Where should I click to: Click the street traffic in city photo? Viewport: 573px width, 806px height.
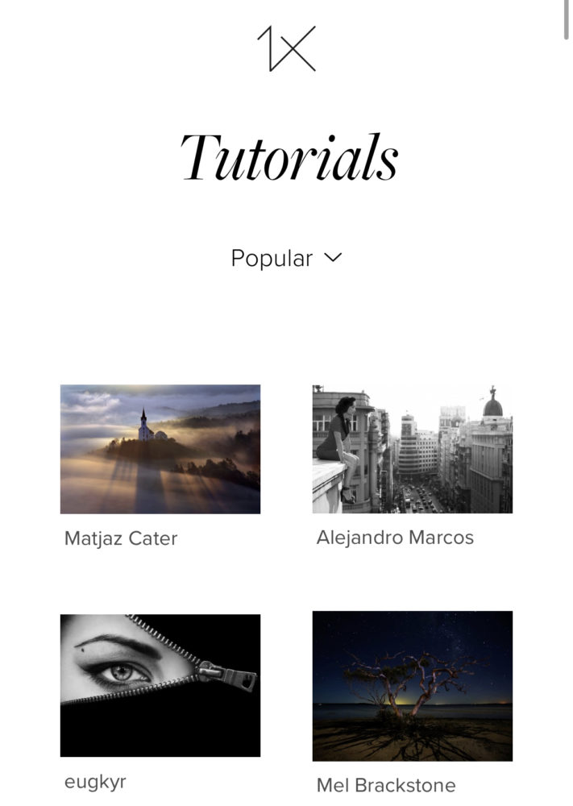417,499
